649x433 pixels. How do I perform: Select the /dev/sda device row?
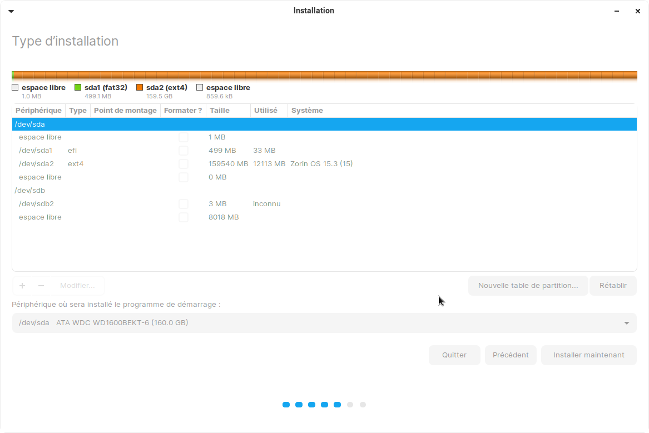pos(324,124)
